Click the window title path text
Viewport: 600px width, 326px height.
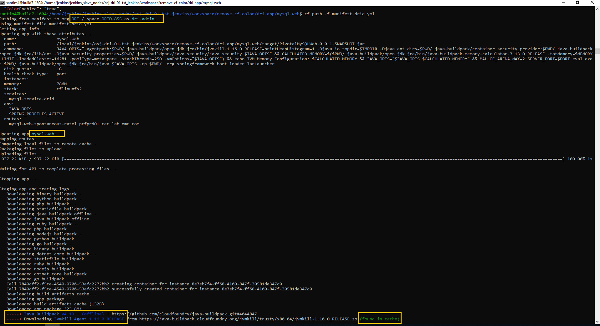(x=114, y=3)
